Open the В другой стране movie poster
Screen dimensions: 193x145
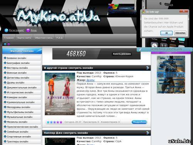tap(60, 94)
